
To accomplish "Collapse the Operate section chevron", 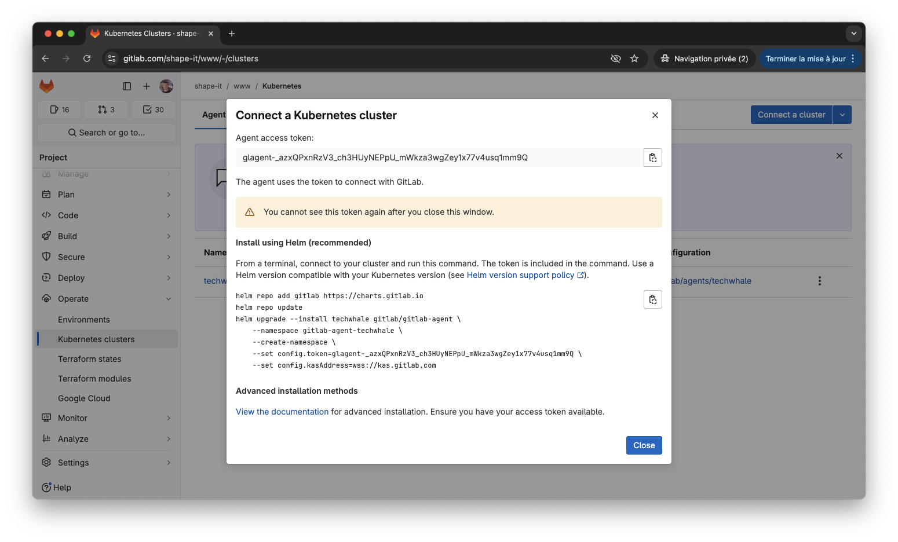I will coord(169,299).
